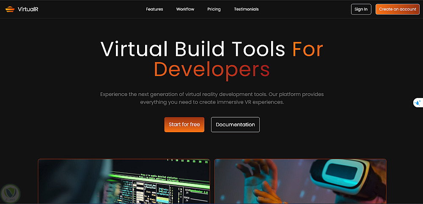Go to the Workflow section

coord(185,9)
